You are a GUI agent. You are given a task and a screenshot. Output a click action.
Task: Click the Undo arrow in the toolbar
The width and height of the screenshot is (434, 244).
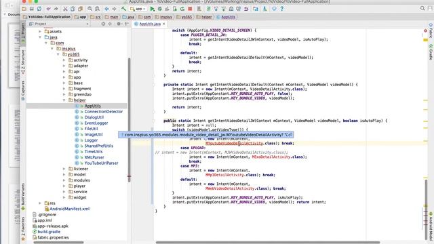point(49,9)
